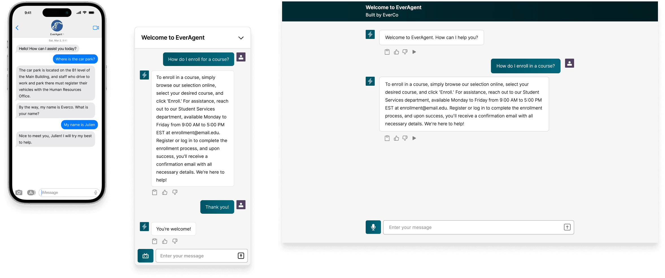The height and width of the screenshot is (278, 665).
Task: Click user avatar beside "Thank you!" message
Action: pos(241,205)
